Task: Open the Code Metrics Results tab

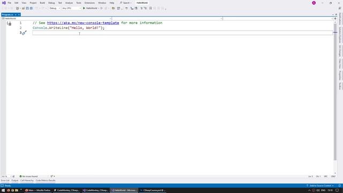Action: click(x=45, y=181)
